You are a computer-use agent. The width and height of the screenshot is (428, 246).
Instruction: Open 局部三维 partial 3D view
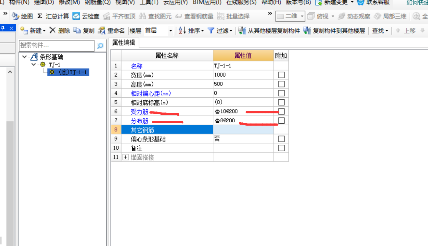[390, 16]
